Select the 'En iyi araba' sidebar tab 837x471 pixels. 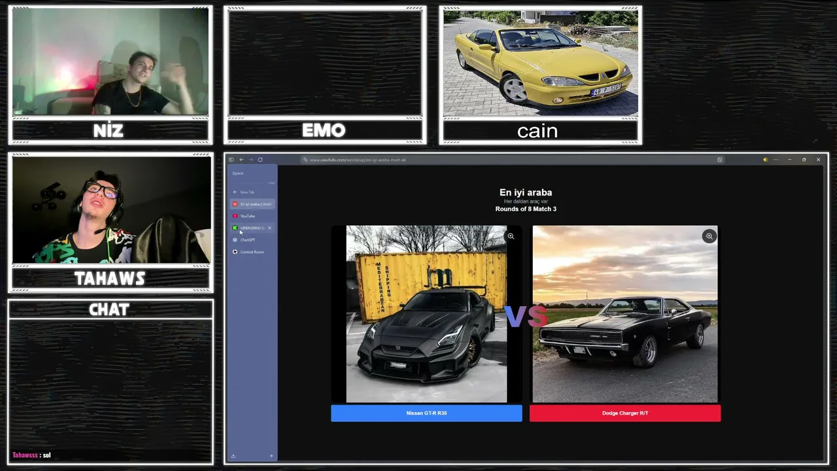pyautogui.click(x=253, y=204)
